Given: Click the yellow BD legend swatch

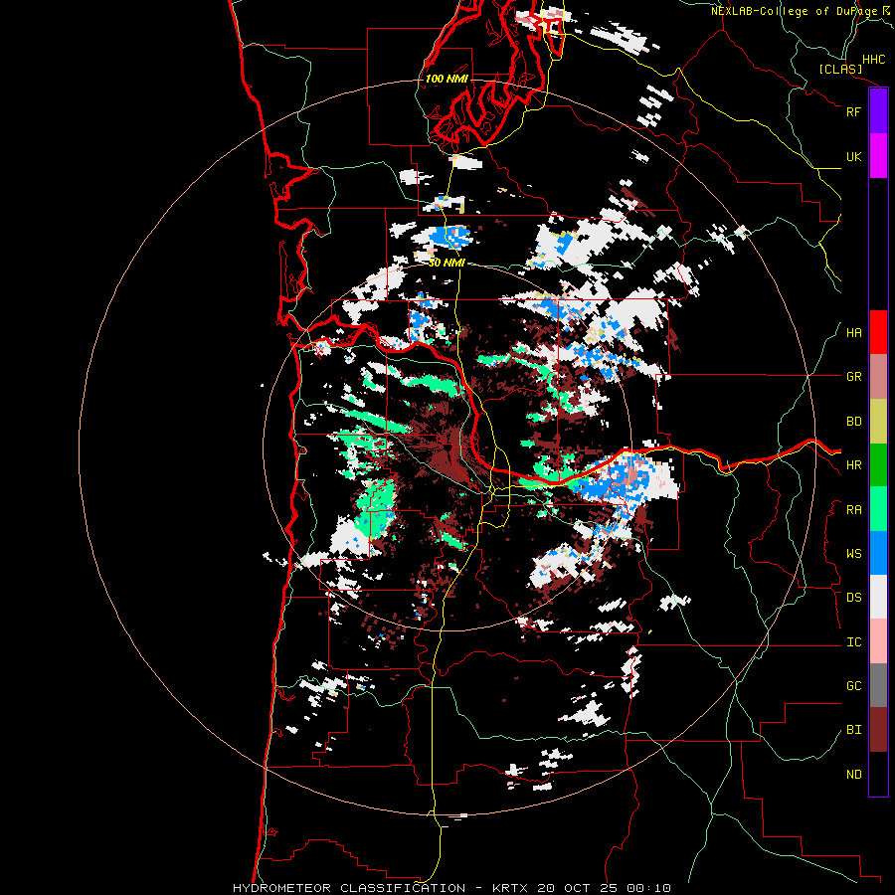Looking at the screenshot, I should pos(878,422).
